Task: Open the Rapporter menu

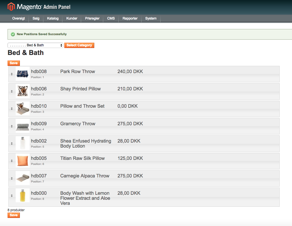Action: [x=130, y=18]
